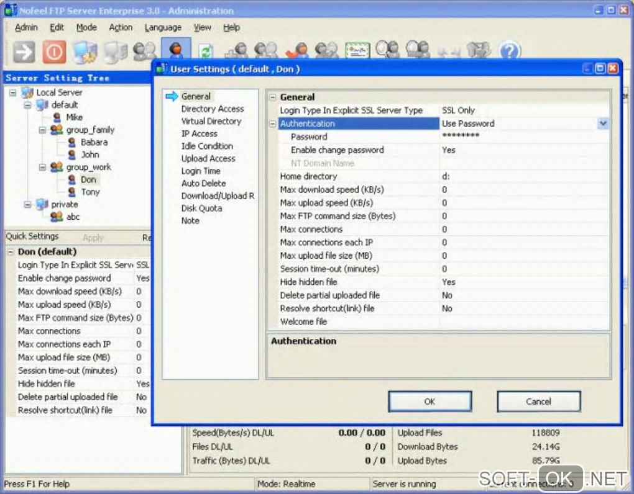Click Max upload file size (MB) in Quick Settings
This screenshot has height=494, width=634.
[64, 357]
